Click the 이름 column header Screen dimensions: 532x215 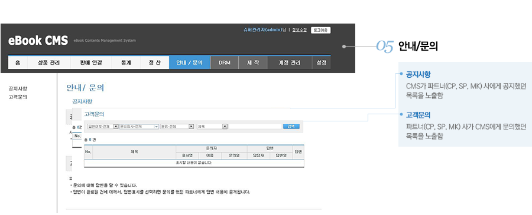[x=210, y=156]
